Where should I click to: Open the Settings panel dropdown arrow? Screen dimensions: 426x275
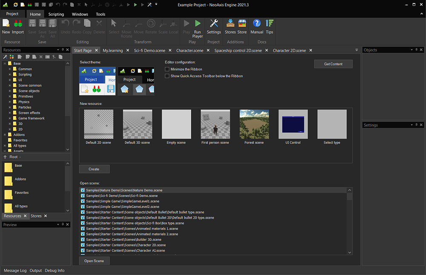412,125
